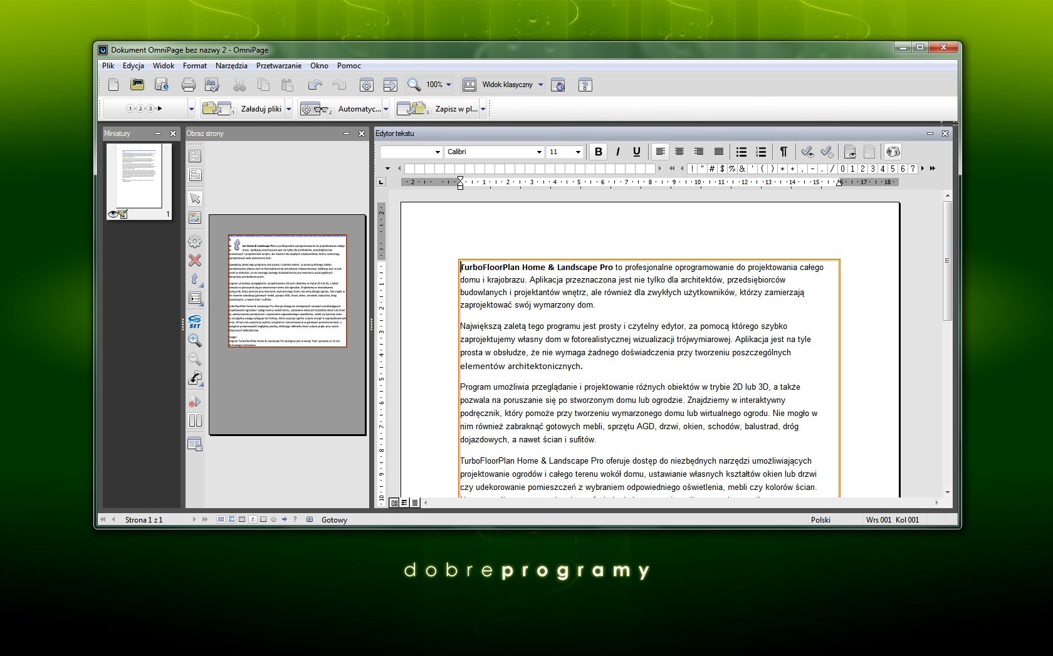Toggle thumbnail view button in status bar
The width and height of the screenshot is (1053, 656).
pos(221,519)
